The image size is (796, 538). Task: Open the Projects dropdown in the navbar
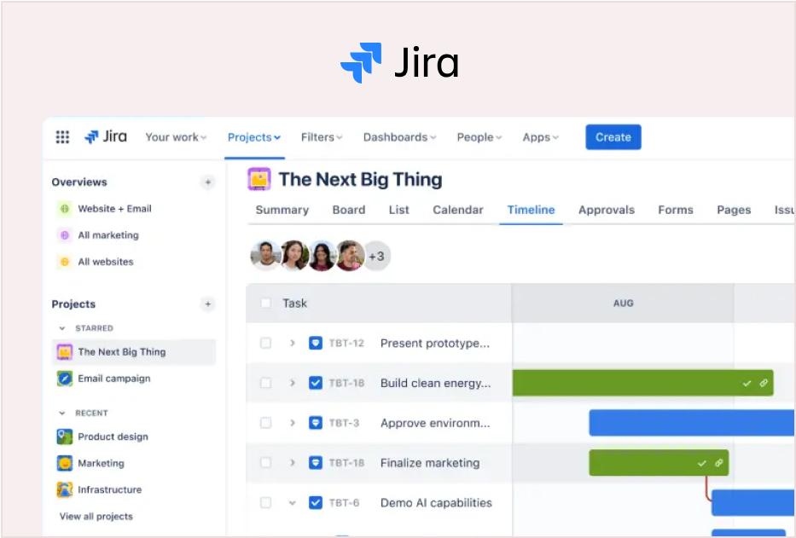pos(253,136)
